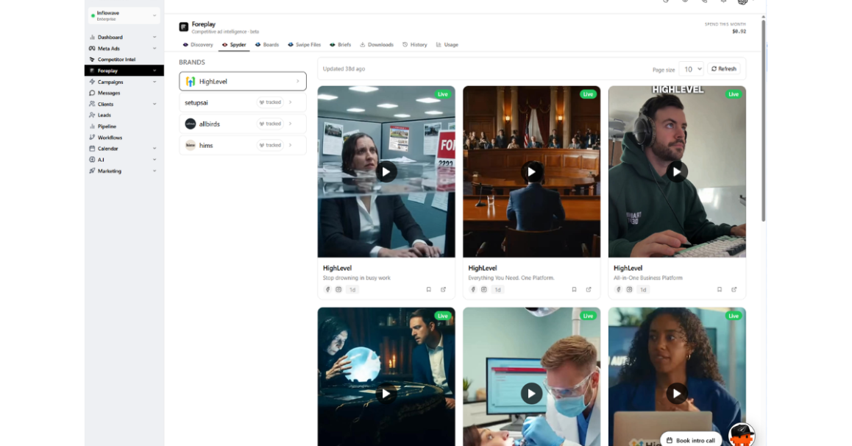The width and height of the screenshot is (852, 446).
Task: Play the dentist video ad
Action: (531, 394)
